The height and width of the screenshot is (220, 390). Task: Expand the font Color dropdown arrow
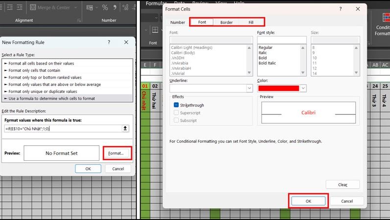(303, 88)
